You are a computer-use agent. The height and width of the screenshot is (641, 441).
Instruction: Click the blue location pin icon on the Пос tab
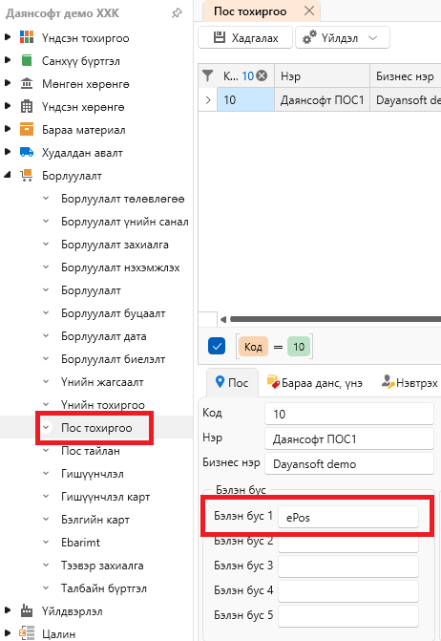coord(220,382)
